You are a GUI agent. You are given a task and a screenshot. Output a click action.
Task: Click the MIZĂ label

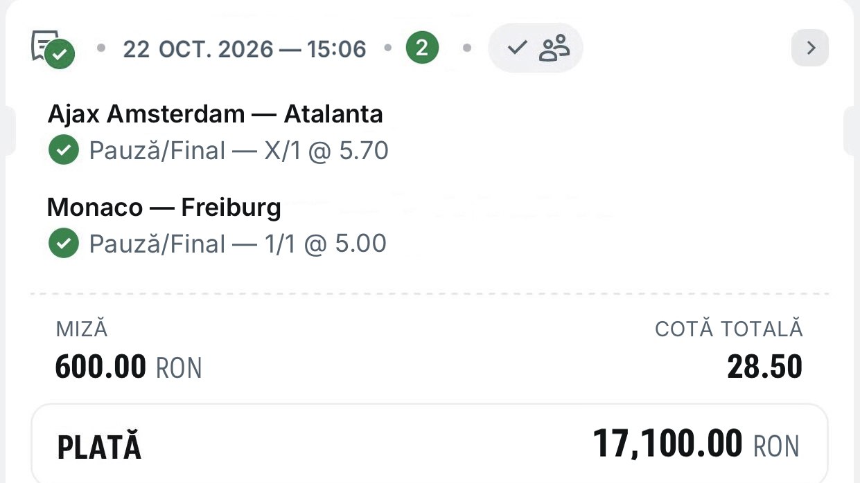pyautogui.click(x=82, y=329)
